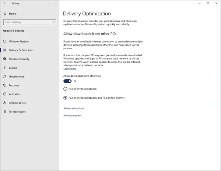
Task: Click the Activation checkmark circle icon
Action: [x=5, y=94]
